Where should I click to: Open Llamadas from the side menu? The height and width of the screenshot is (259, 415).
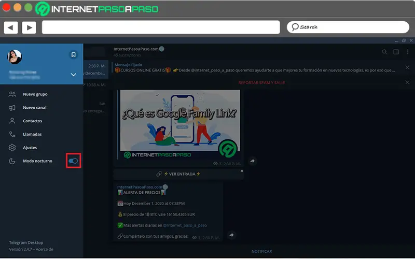click(x=41, y=134)
